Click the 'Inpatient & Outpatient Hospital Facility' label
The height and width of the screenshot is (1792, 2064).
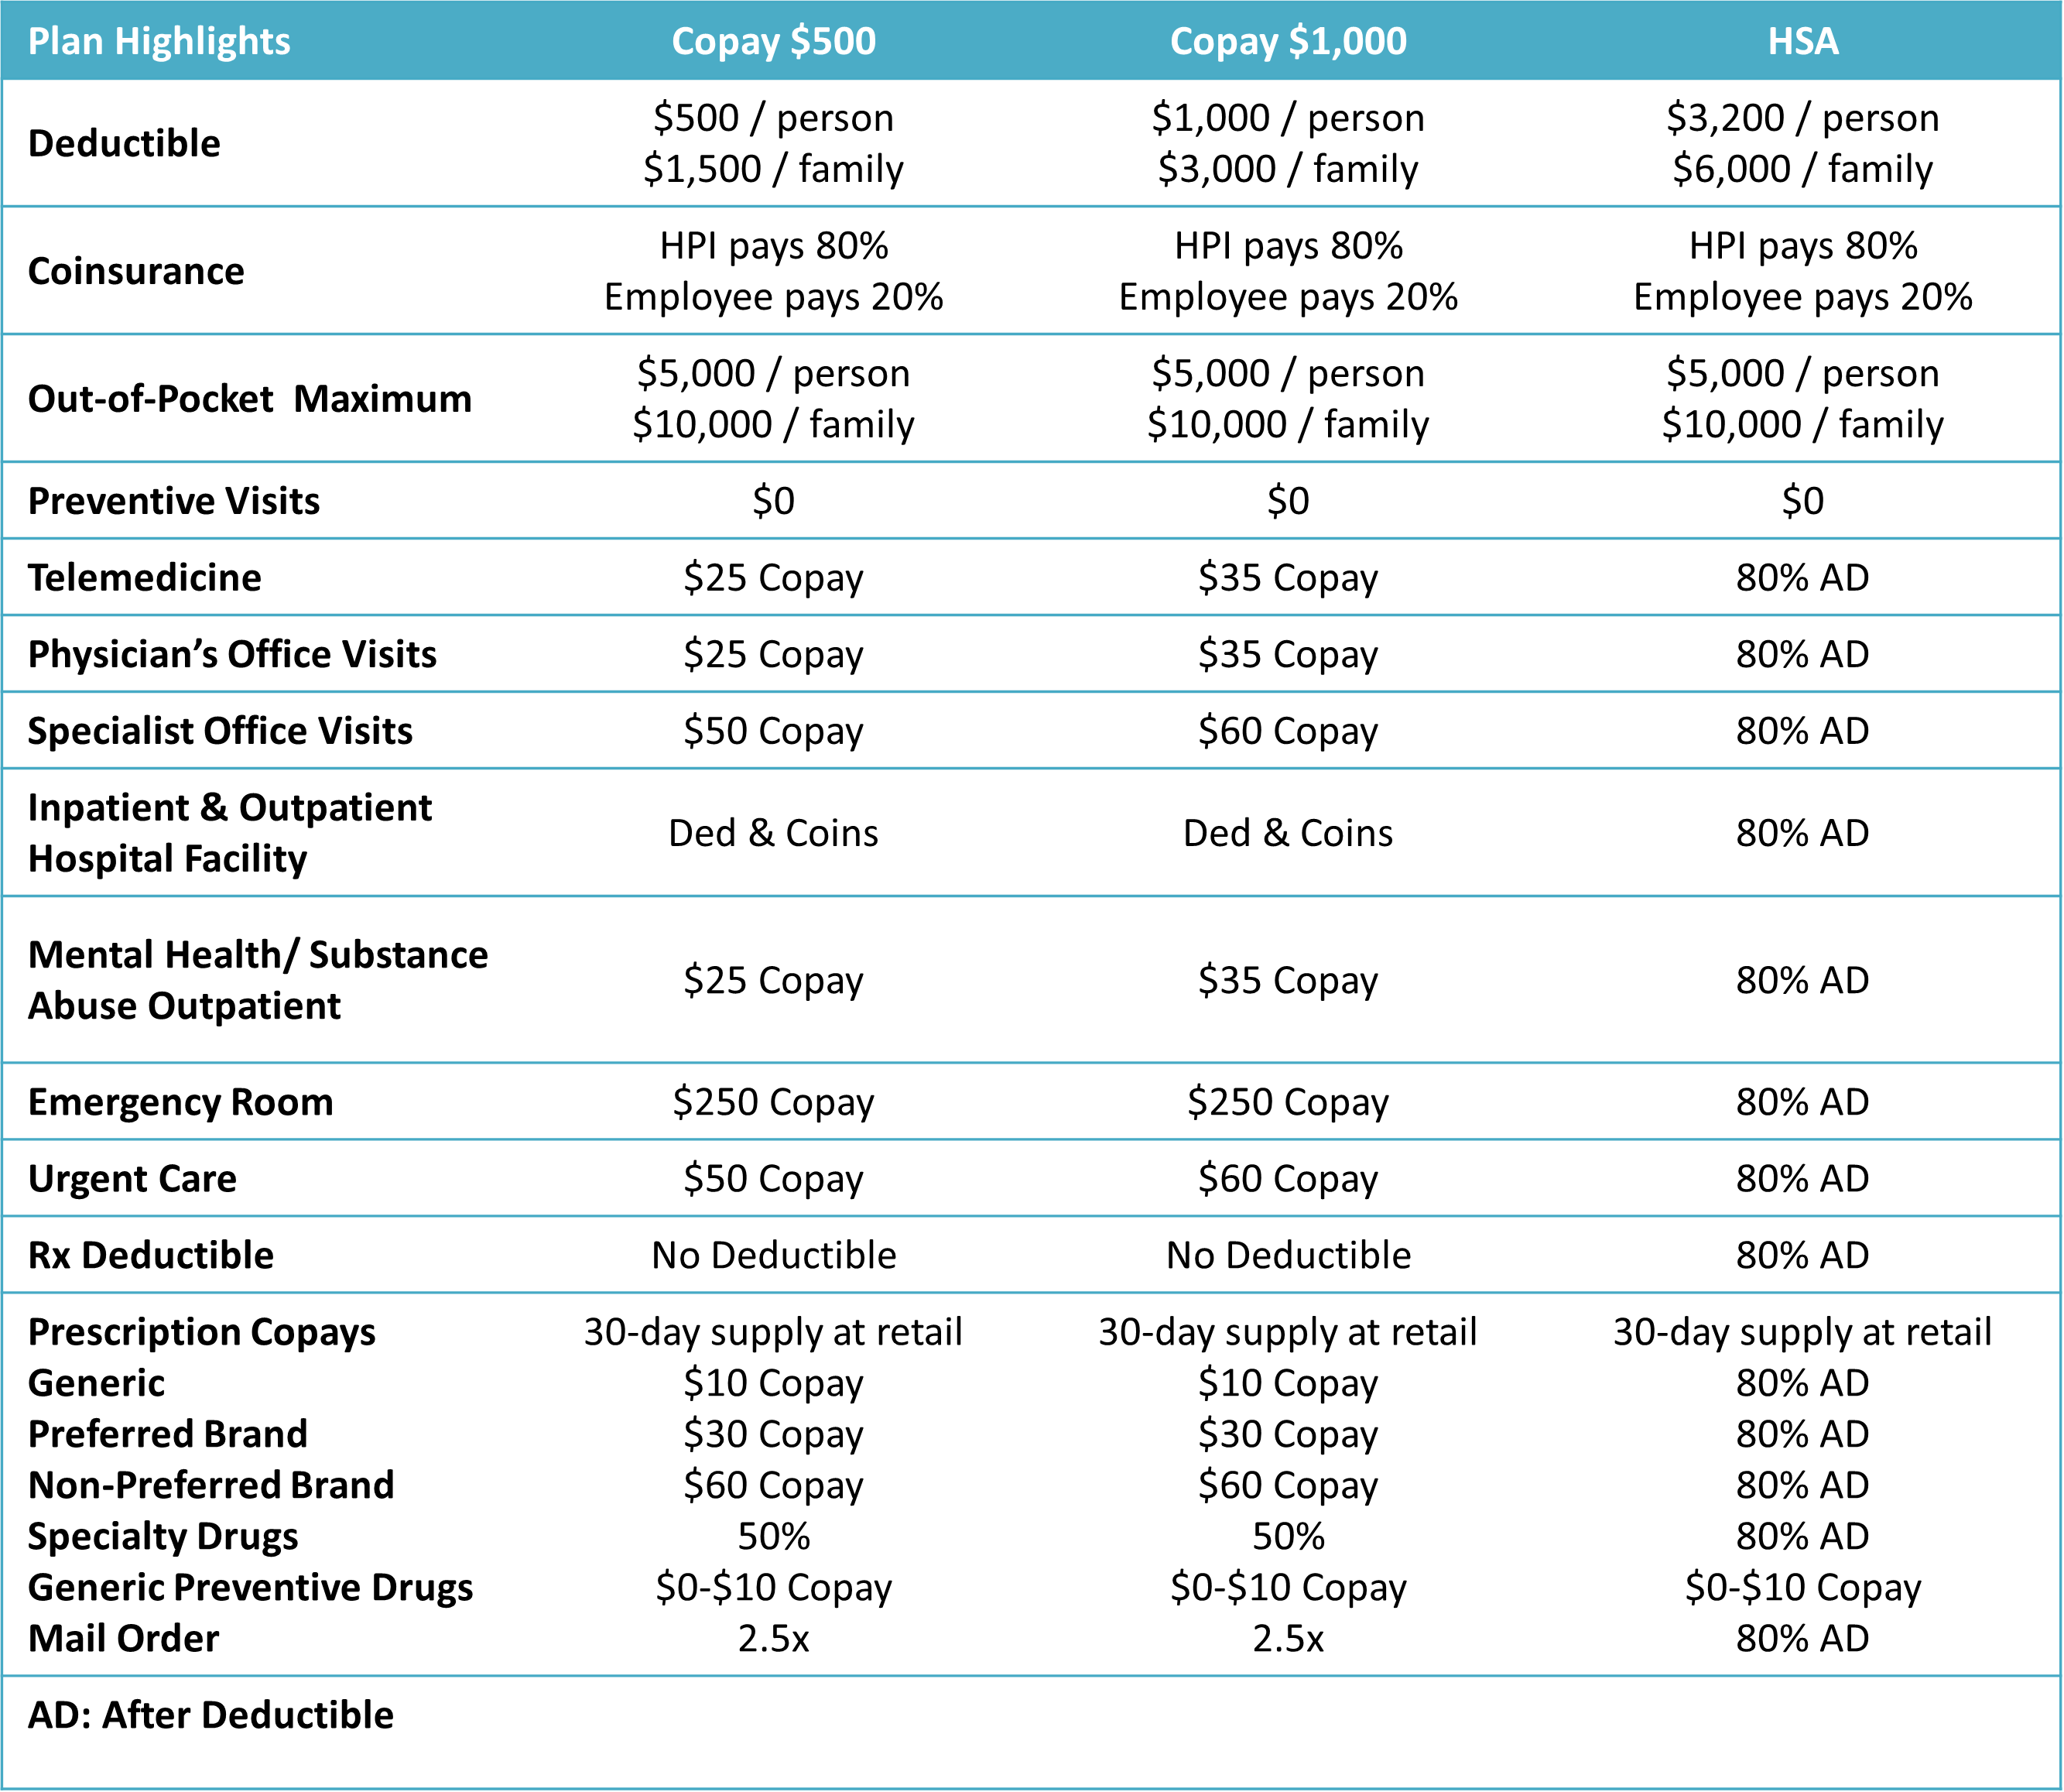pyautogui.click(x=230, y=833)
